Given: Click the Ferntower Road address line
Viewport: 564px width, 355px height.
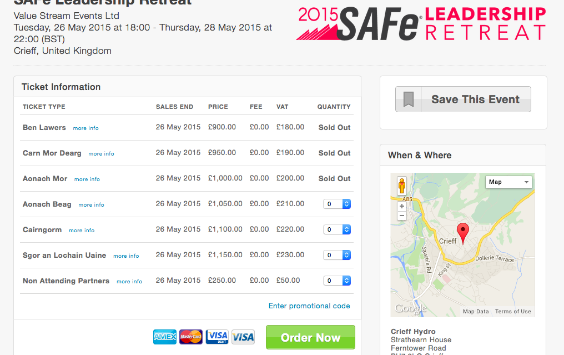Looking at the screenshot, I should point(419,348).
